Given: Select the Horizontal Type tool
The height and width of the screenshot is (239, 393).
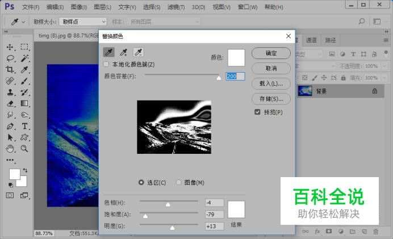Looking at the screenshot, I should 24,126.
